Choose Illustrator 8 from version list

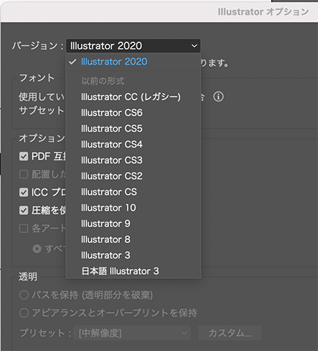tap(134, 240)
